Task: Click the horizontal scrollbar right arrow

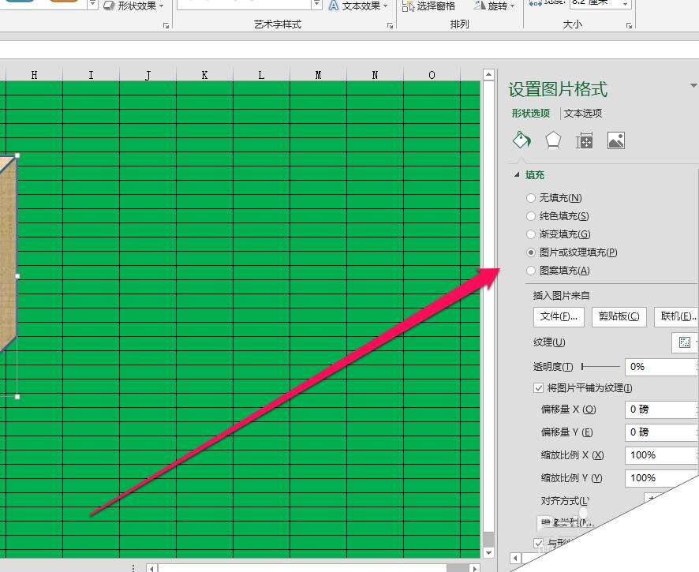Action: pos(475,568)
